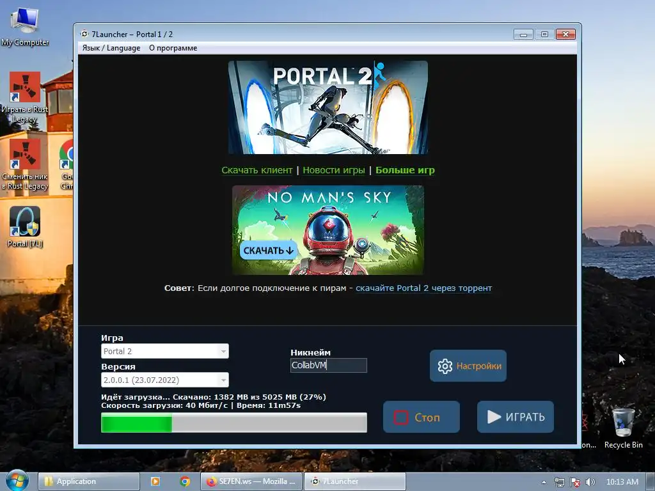Open the Chrome icon in the taskbar
Viewport: 655px width, 491px height.
pos(185,481)
